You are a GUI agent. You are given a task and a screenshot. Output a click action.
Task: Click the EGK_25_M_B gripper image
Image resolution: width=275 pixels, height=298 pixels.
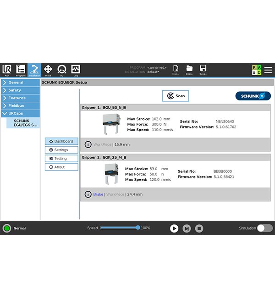(111, 174)
